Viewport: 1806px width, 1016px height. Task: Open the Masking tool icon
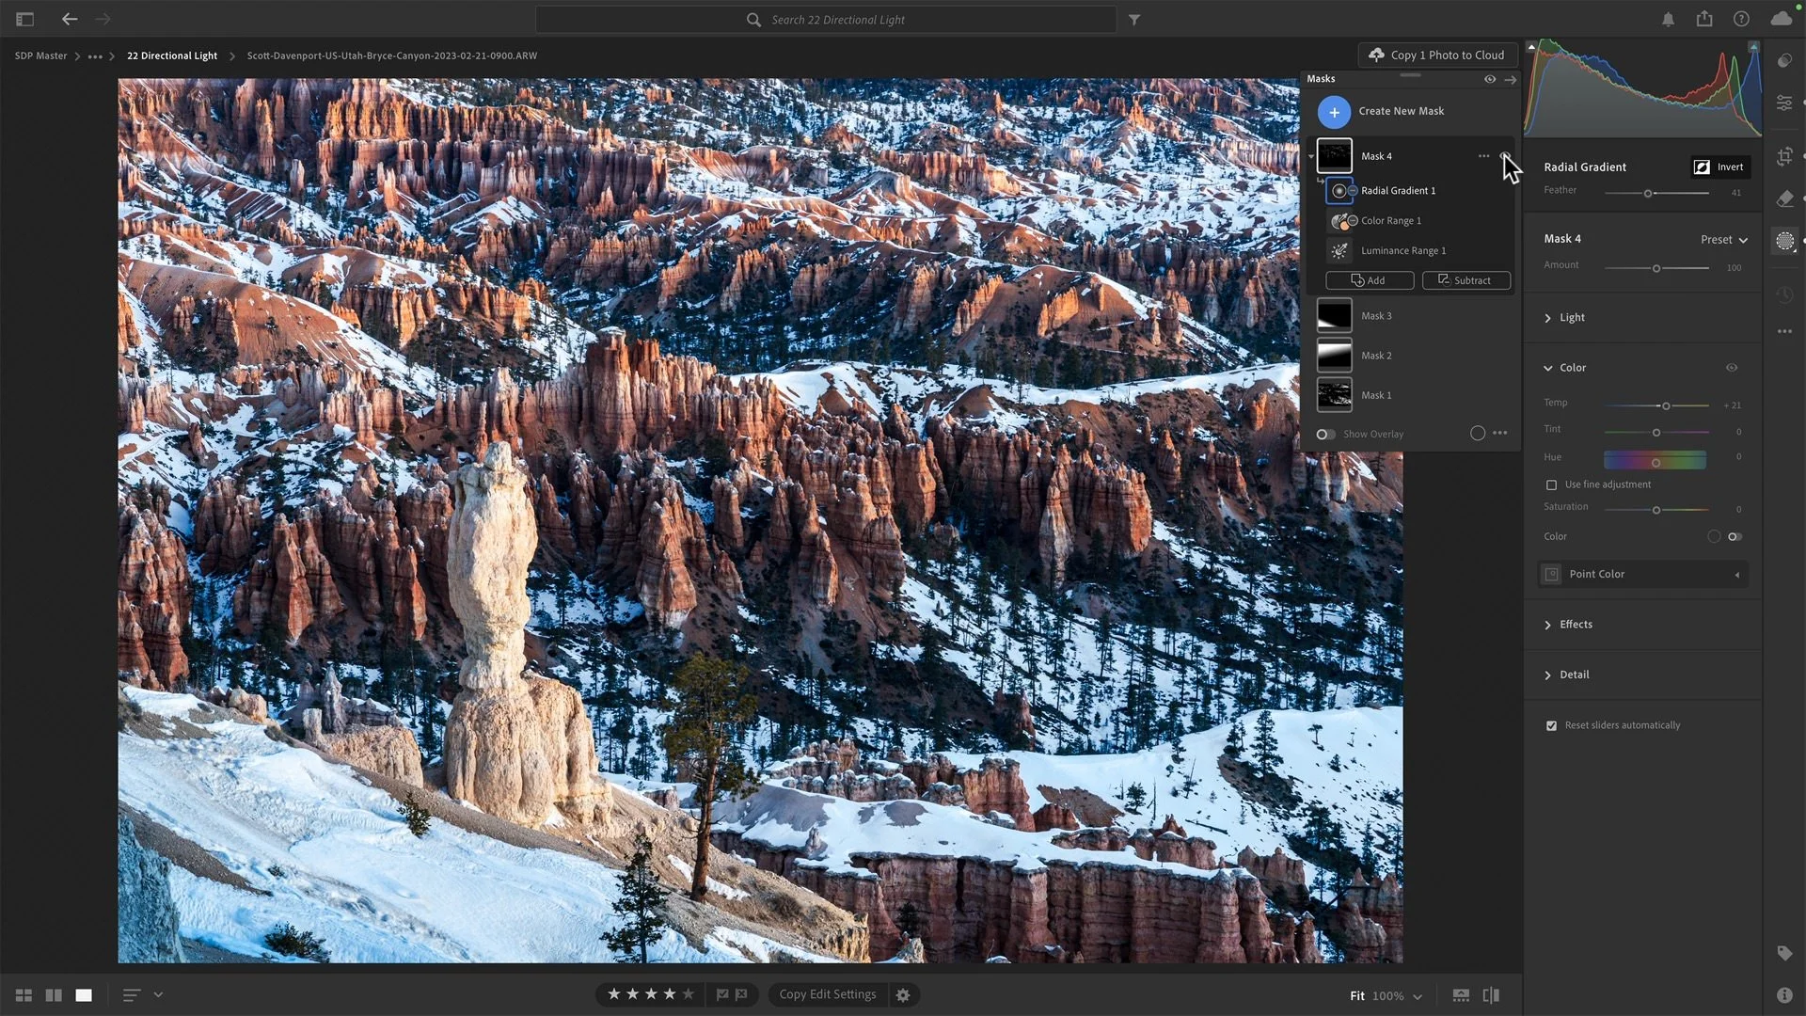pos(1784,241)
